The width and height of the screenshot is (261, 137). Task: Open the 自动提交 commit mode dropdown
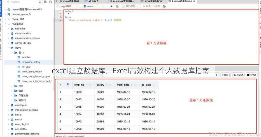pyautogui.click(x=130, y=6)
